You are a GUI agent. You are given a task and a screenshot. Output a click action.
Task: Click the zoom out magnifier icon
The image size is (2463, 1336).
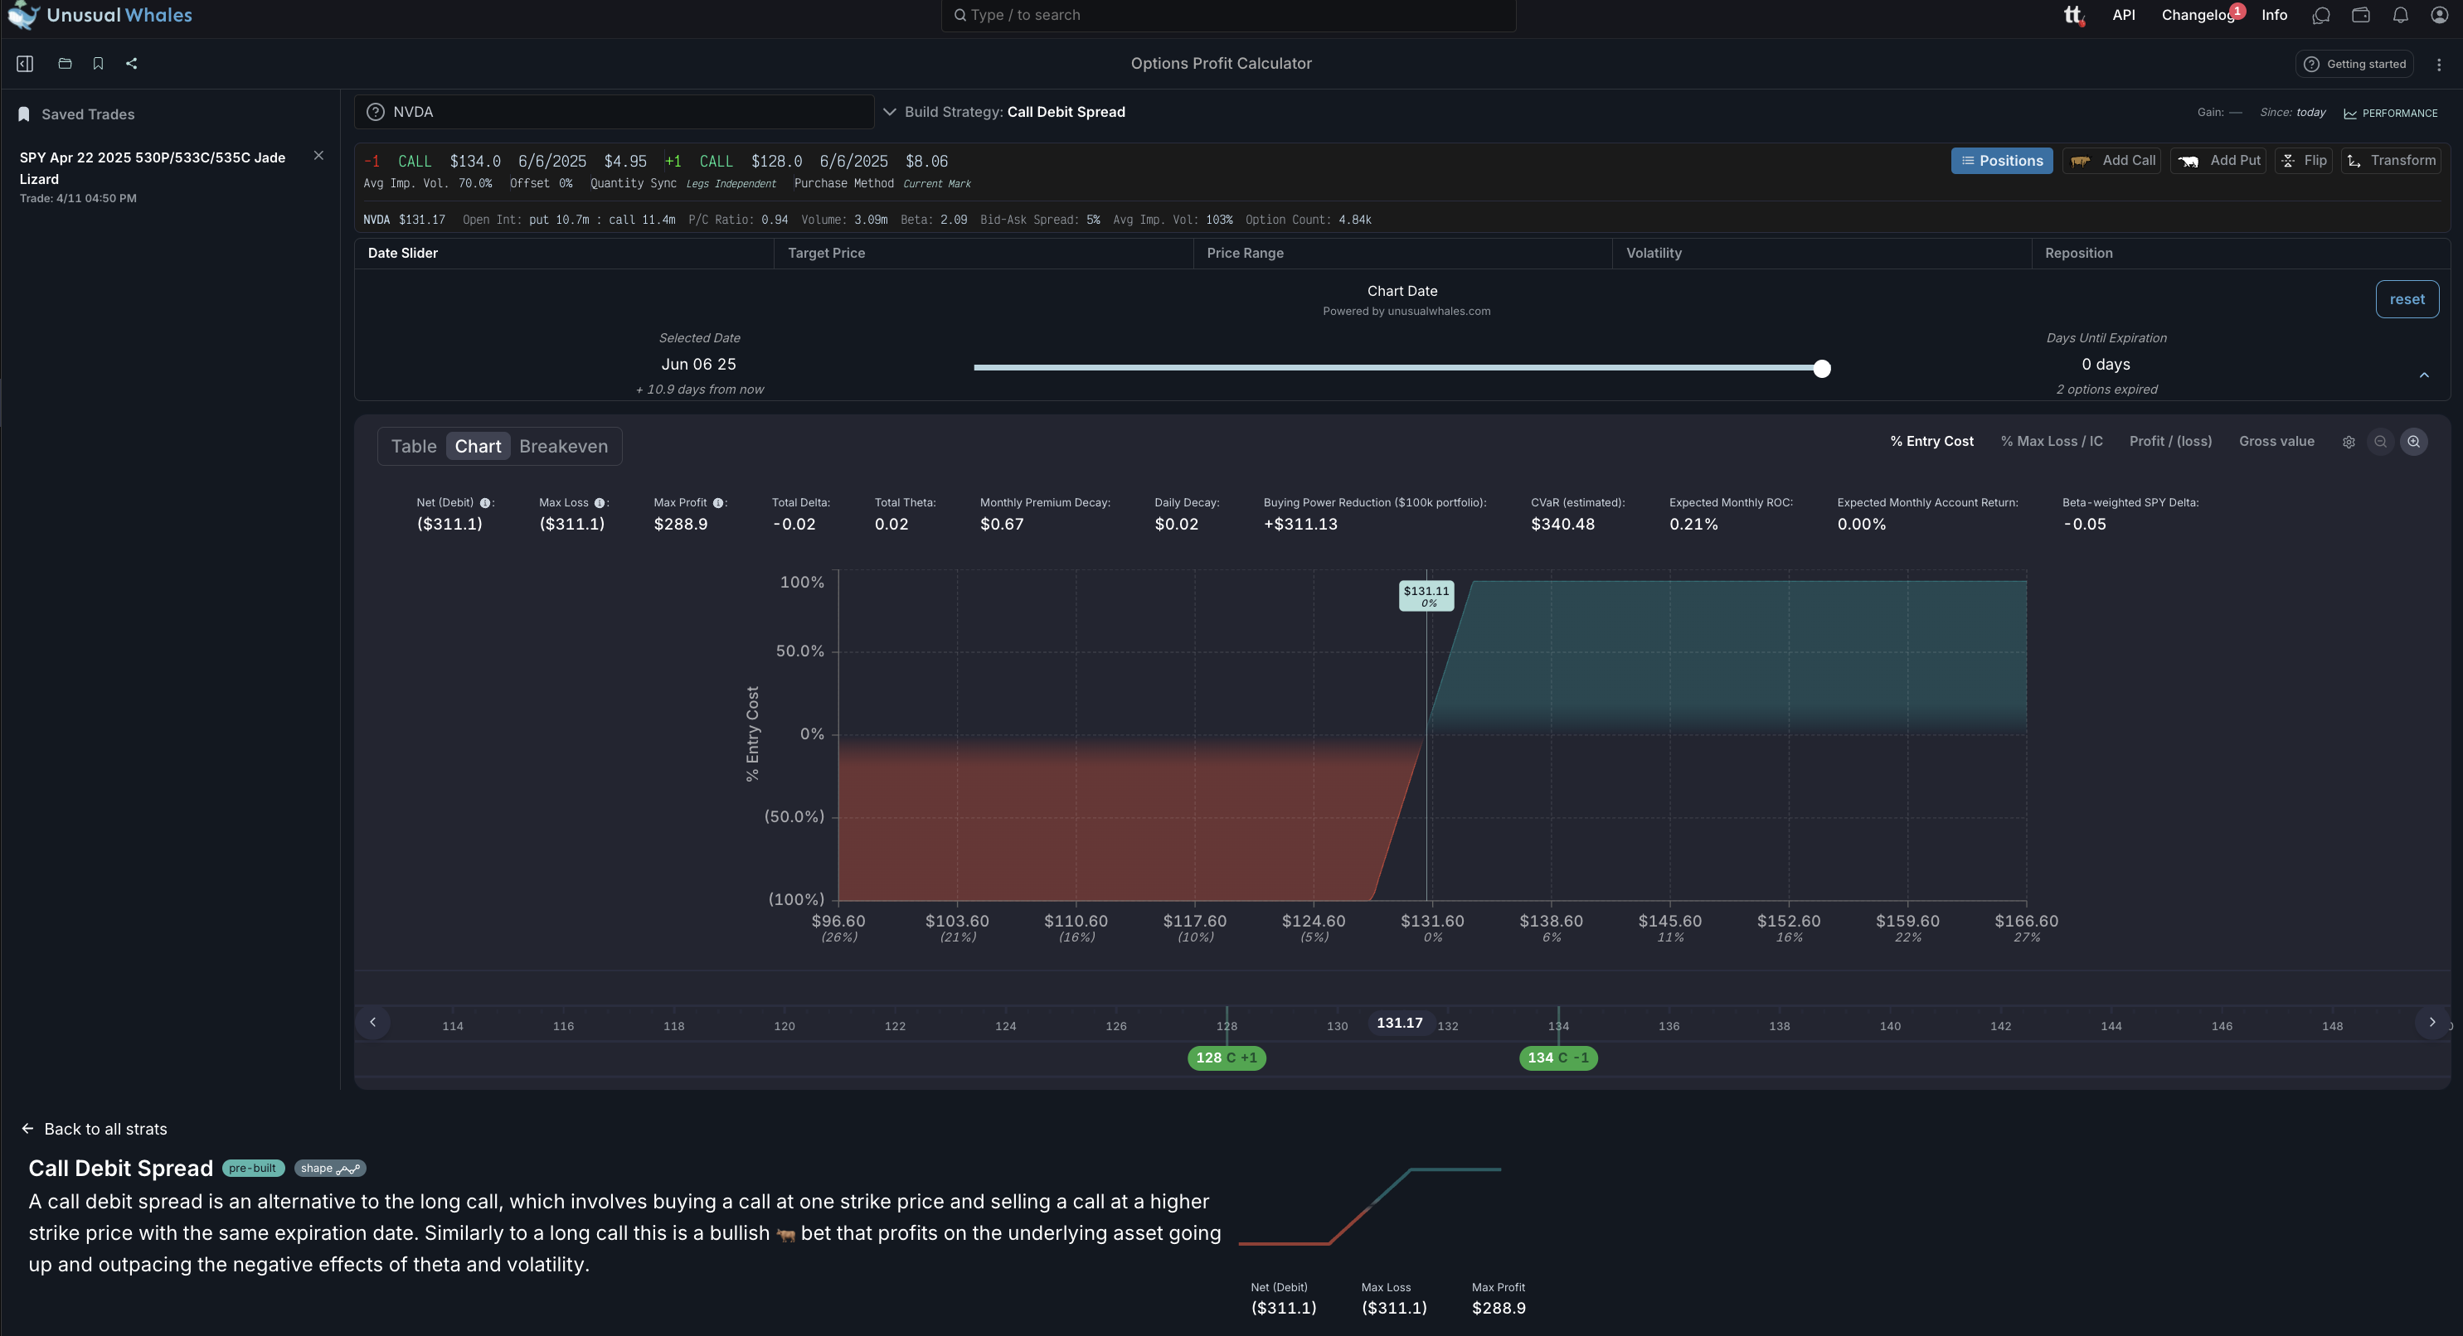pos(2381,443)
